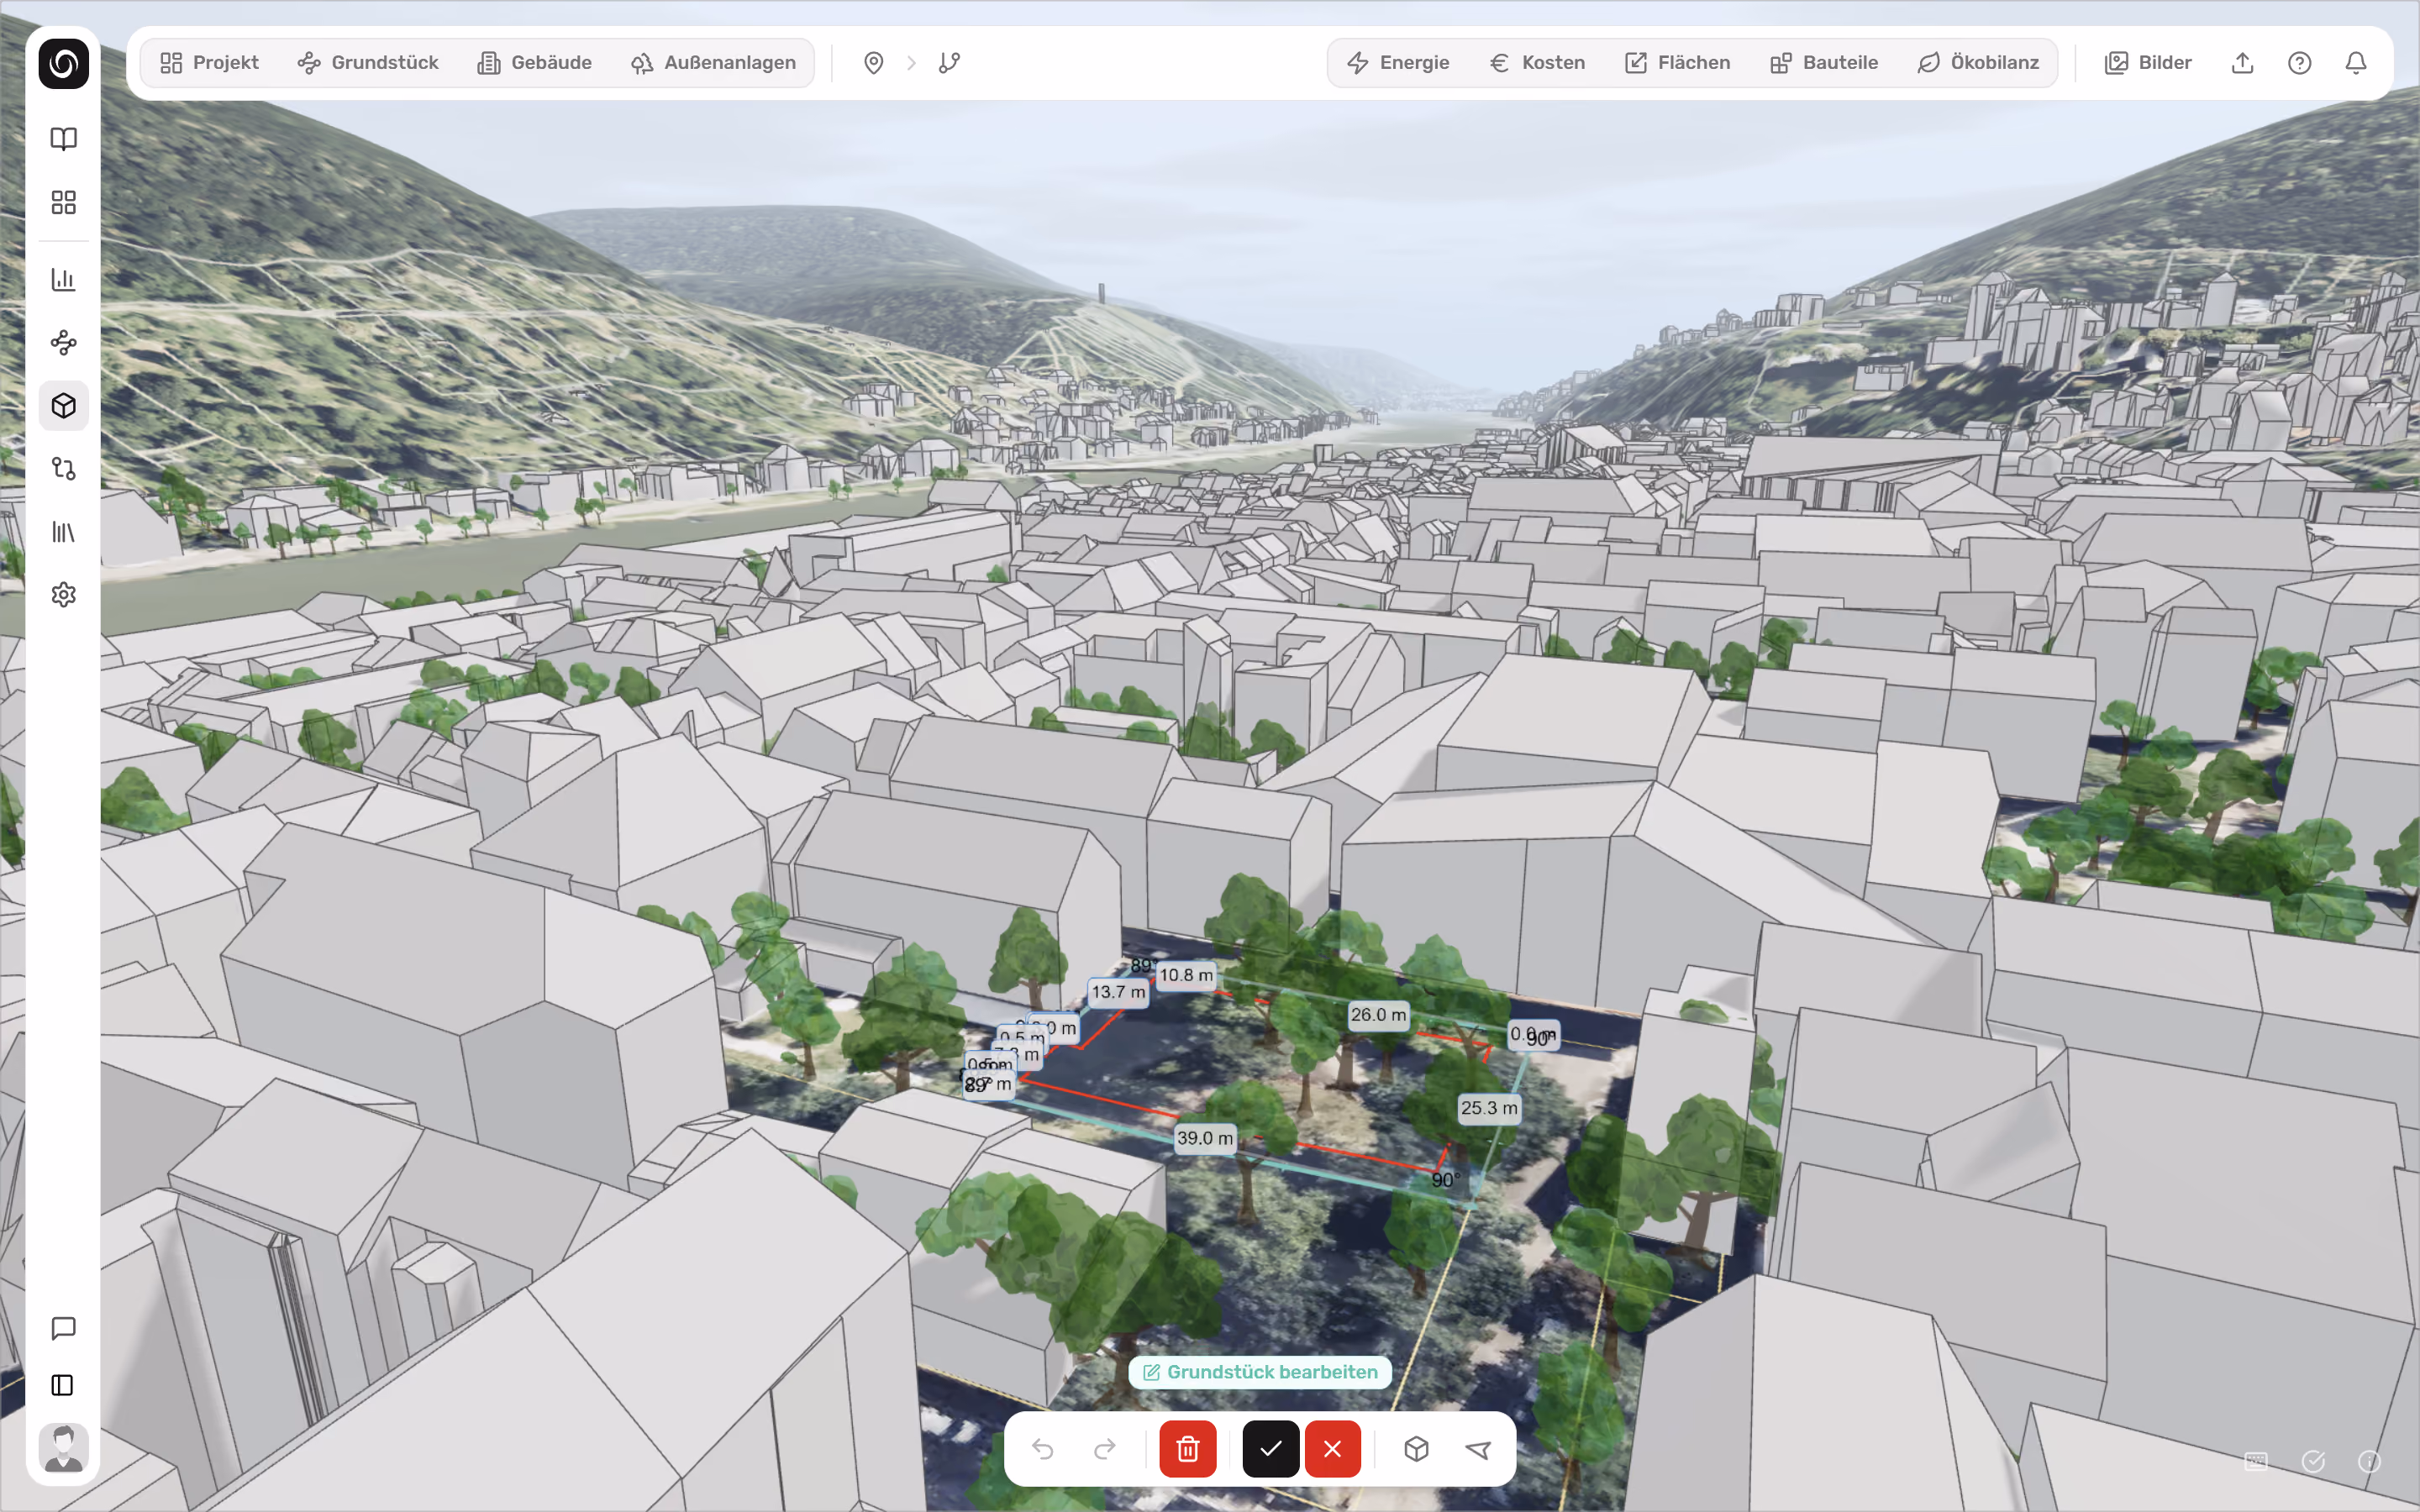Open the branch variants icon in sidebar
This screenshot has height=1512, width=2420.
click(63, 469)
